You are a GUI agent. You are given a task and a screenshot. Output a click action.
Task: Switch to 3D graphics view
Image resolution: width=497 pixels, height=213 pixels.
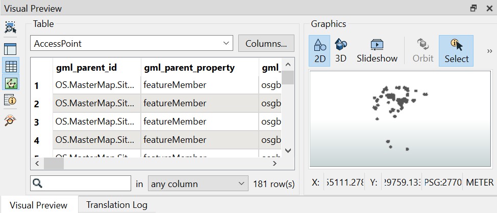341,50
